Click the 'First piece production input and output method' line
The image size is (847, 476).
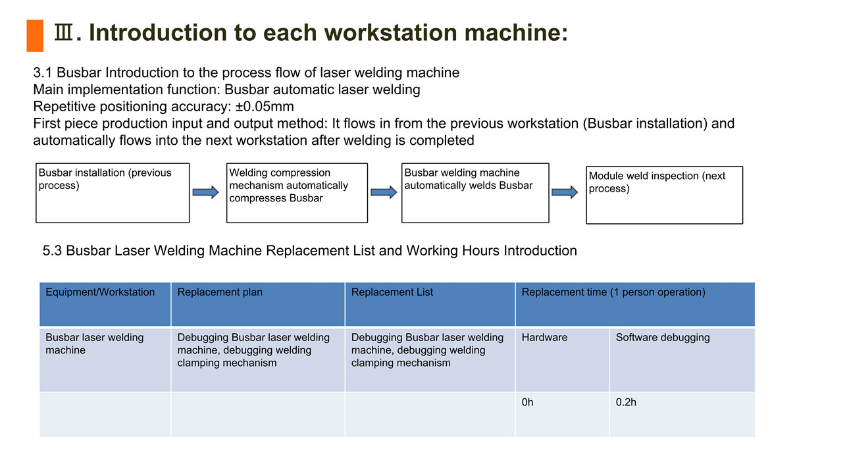pos(384,132)
